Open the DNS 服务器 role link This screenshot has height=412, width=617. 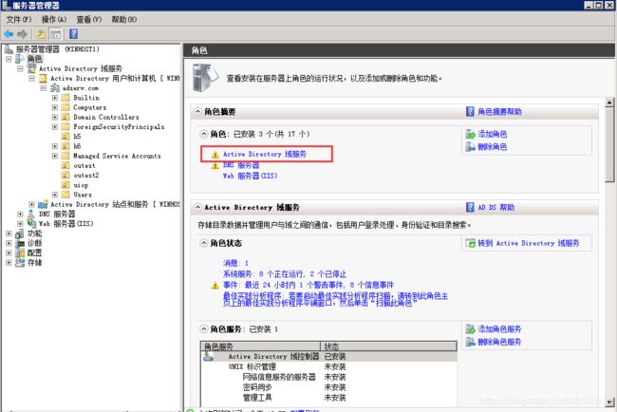241,165
